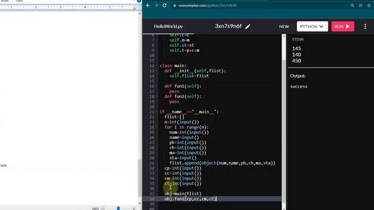This screenshot has width=374, height=210.
Task: Click the ruler in the document window
Action: click(68, 7)
